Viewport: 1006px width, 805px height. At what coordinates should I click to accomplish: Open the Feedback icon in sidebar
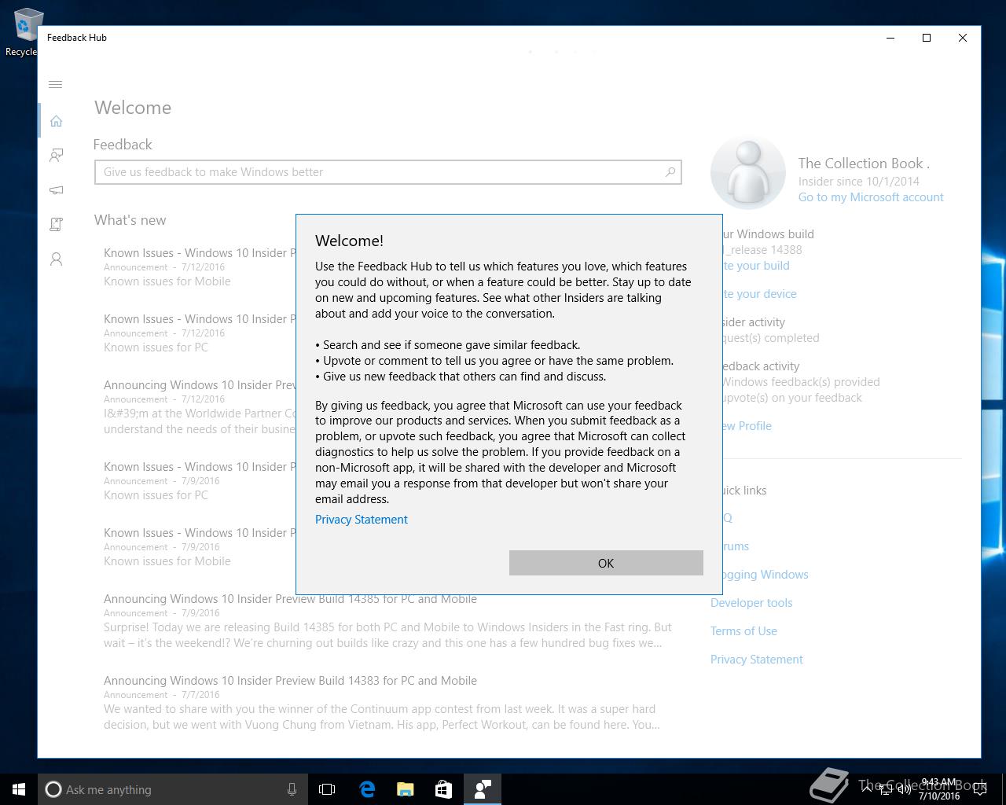[x=56, y=156]
